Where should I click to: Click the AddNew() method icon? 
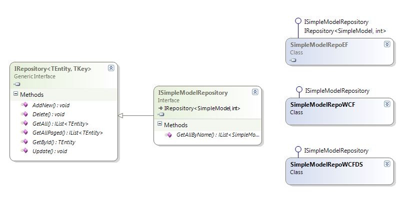click(24, 105)
